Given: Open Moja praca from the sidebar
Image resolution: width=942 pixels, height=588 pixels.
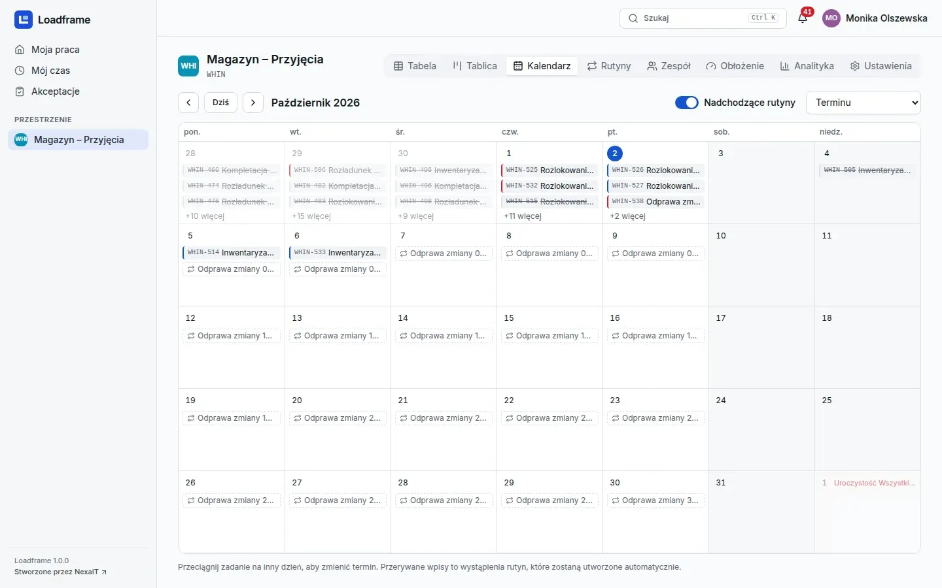Looking at the screenshot, I should 78,50.
